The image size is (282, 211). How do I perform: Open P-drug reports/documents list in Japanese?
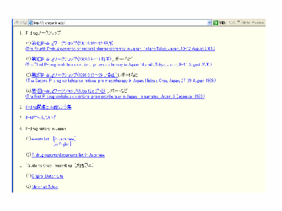pyautogui.click(x=68, y=155)
